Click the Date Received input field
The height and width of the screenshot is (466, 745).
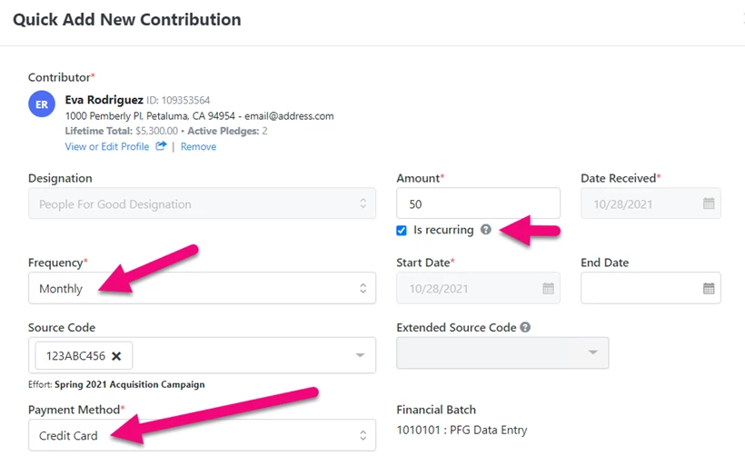[x=651, y=203]
